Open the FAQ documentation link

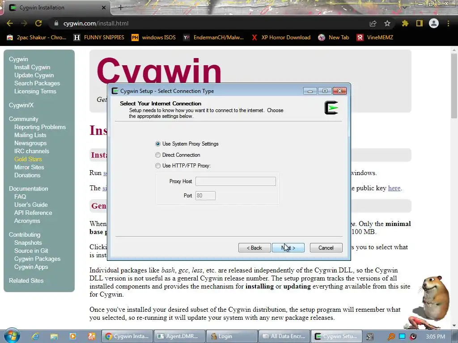pos(20,197)
